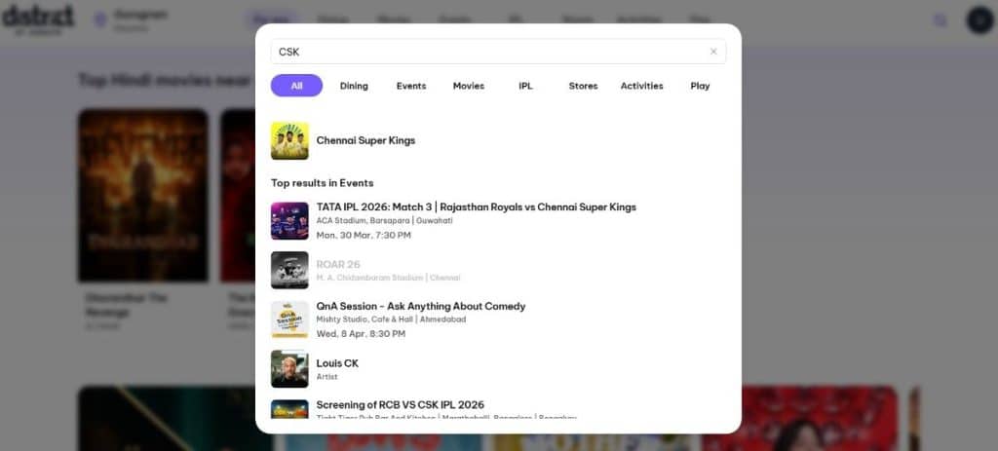
Task: Click the RCB VS CSK screening thumbnail
Action: 289,409
